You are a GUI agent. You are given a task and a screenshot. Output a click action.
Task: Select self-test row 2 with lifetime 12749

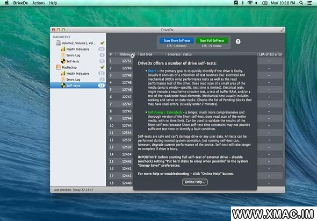(x=196, y=68)
